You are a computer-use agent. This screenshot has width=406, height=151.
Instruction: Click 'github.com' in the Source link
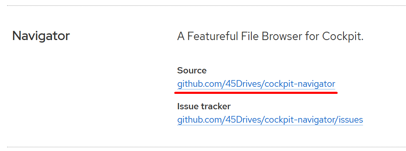tap(200, 84)
